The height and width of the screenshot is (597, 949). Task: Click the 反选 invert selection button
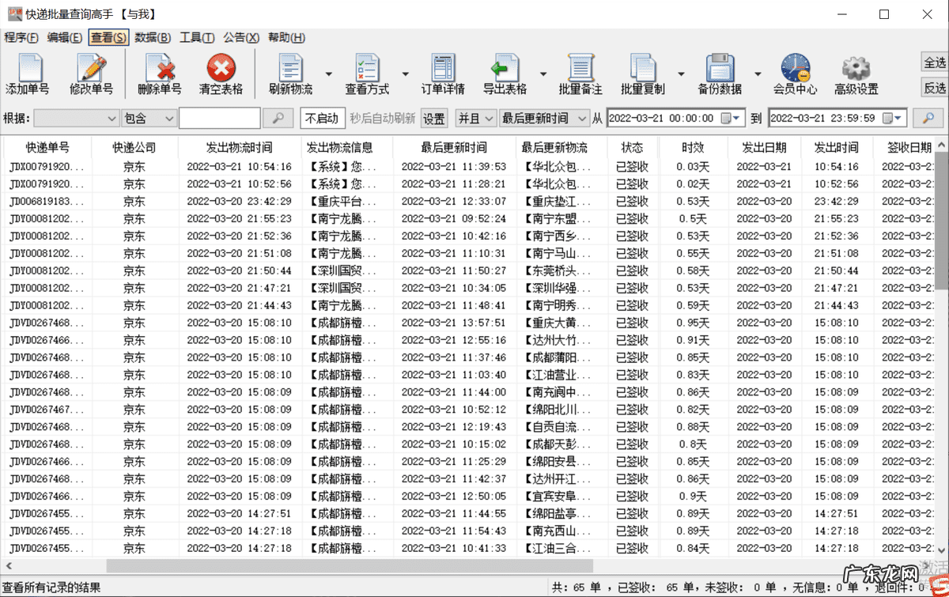(x=935, y=88)
